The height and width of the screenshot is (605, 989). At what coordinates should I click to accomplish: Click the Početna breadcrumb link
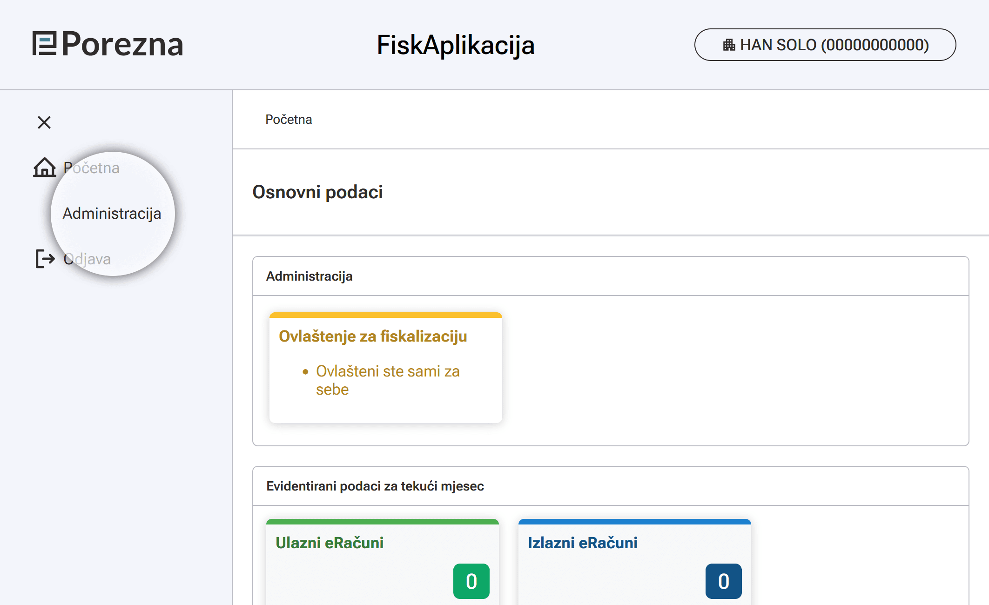click(x=289, y=120)
